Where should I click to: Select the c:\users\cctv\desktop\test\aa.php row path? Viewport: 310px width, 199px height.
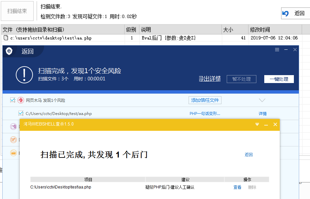[51, 38]
